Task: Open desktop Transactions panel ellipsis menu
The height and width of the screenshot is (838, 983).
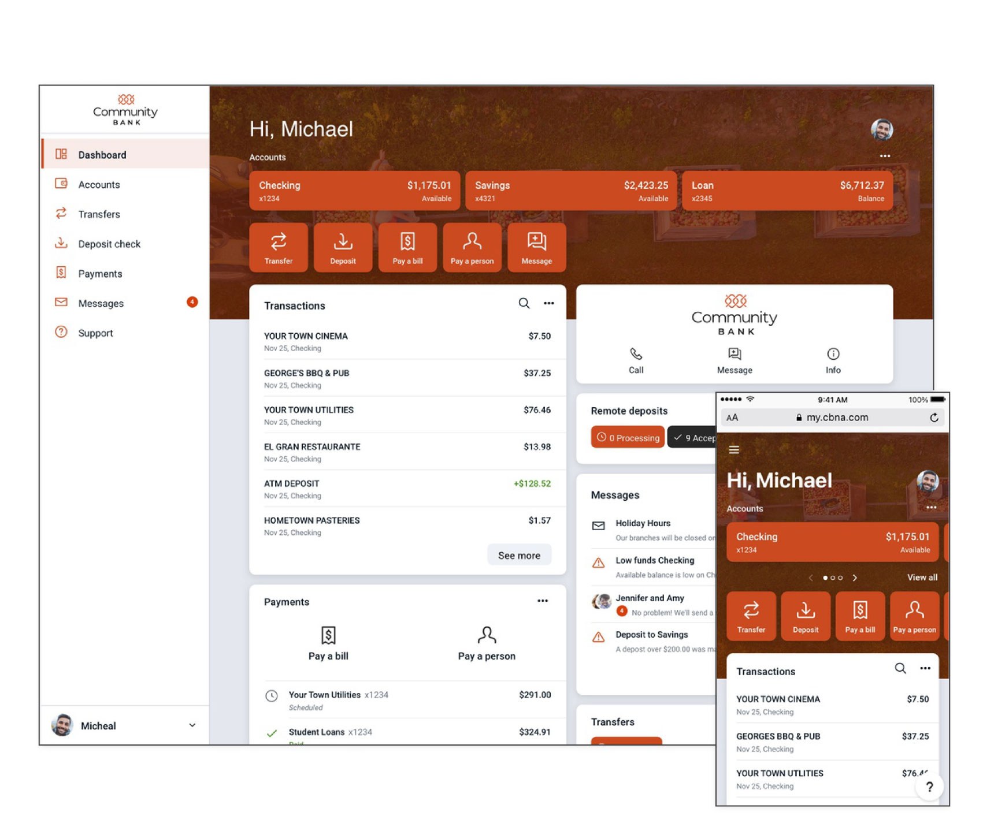Action: [x=549, y=303]
